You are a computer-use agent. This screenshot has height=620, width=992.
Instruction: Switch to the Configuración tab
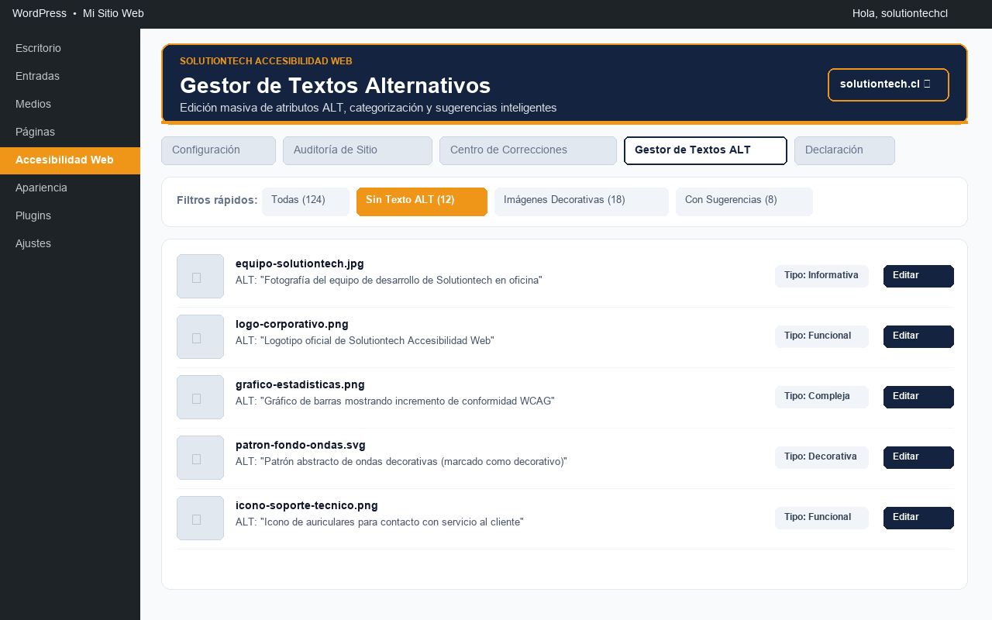tap(219, 150)
